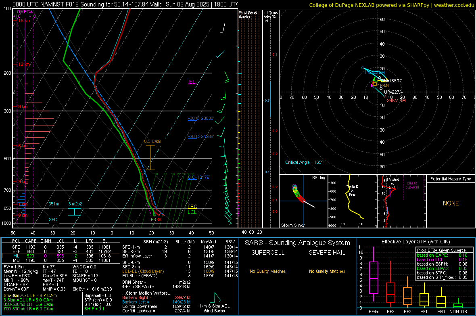Open the Storm Slinky inset

[304, 201]
